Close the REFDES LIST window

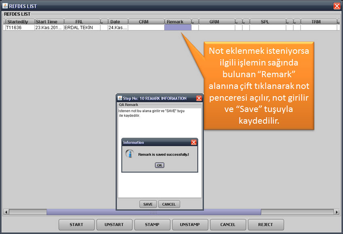[x=337, y=6]
